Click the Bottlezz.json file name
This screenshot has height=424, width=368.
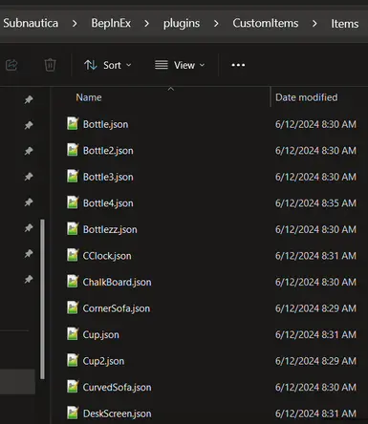110,229
